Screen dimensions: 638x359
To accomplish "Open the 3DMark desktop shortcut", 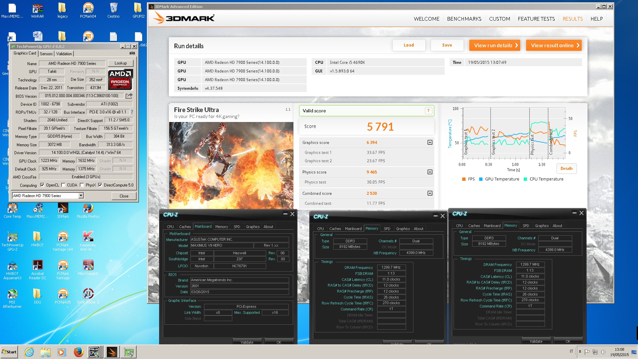I will tap(63, 211).
